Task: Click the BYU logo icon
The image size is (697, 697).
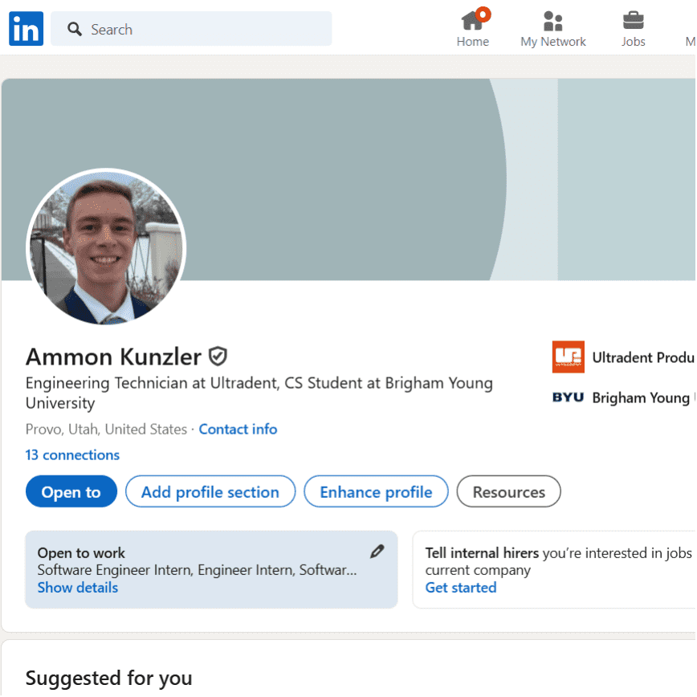Action: pos(568,397)
